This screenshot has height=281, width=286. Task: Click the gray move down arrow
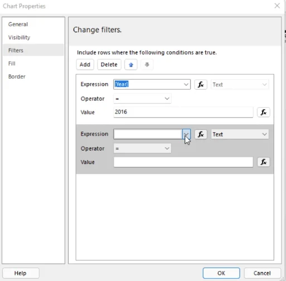tap(147, 65)
